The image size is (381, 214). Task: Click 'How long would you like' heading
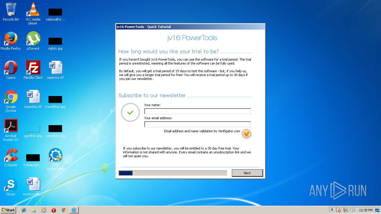pyautogui.click(x=169, y=51)
